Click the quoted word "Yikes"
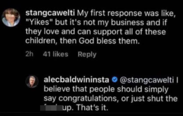Image resolution: width=183 pixels, height=116 pixels. (39, 22)
